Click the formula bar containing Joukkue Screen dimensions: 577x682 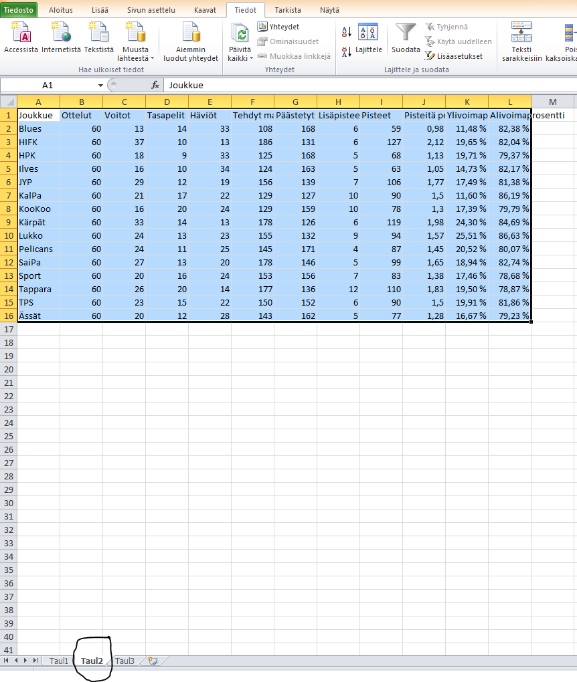click(x=368, y=86)
